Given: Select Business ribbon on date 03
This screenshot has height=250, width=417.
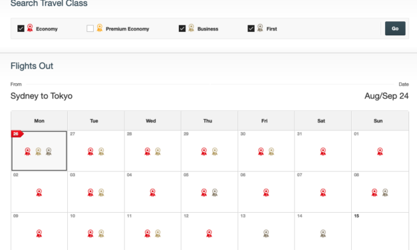Looking at the screenshot, I should pyautogui.click(x=101, y=193).
